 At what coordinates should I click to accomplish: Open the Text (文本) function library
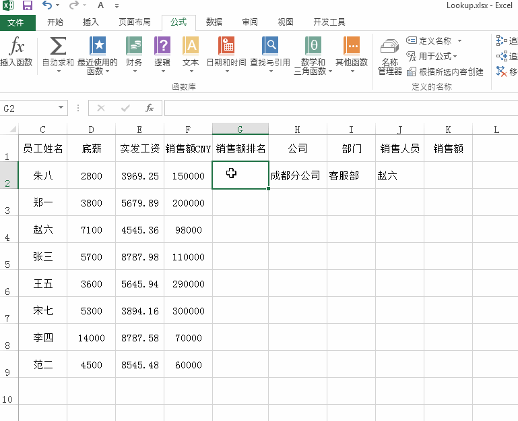[191, 55]
